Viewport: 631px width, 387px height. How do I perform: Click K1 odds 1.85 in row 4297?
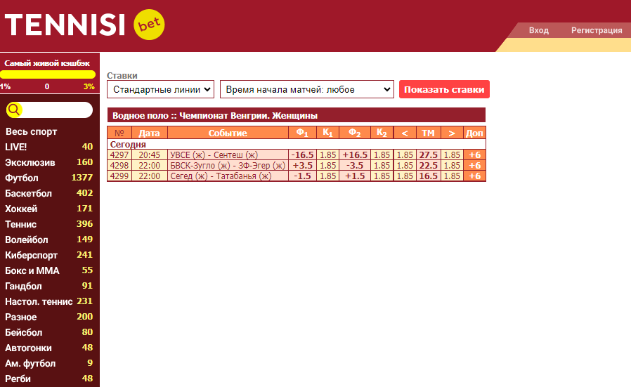[327, 155]
